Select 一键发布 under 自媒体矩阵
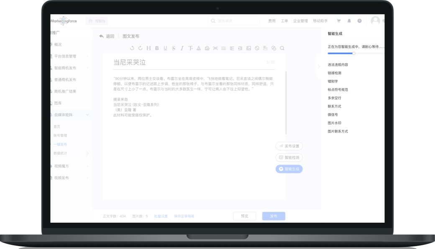This screenshot has width=435, height=249. tap(60, 144)
